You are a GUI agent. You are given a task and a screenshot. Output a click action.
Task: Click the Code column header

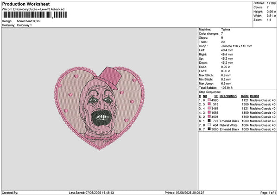[245, 96]
